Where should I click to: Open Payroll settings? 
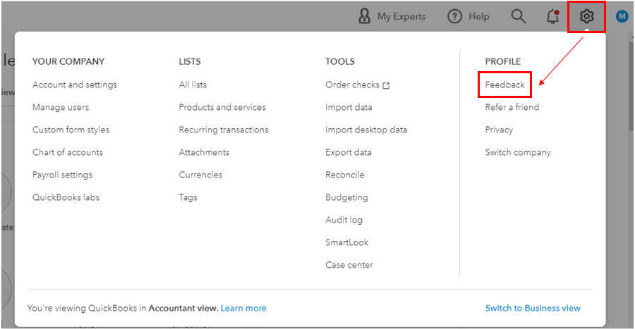[x=62, y=175]
